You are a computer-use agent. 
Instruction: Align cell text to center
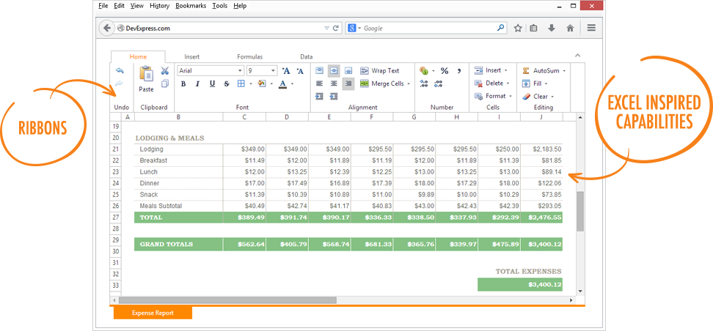(x=334, y=84)
